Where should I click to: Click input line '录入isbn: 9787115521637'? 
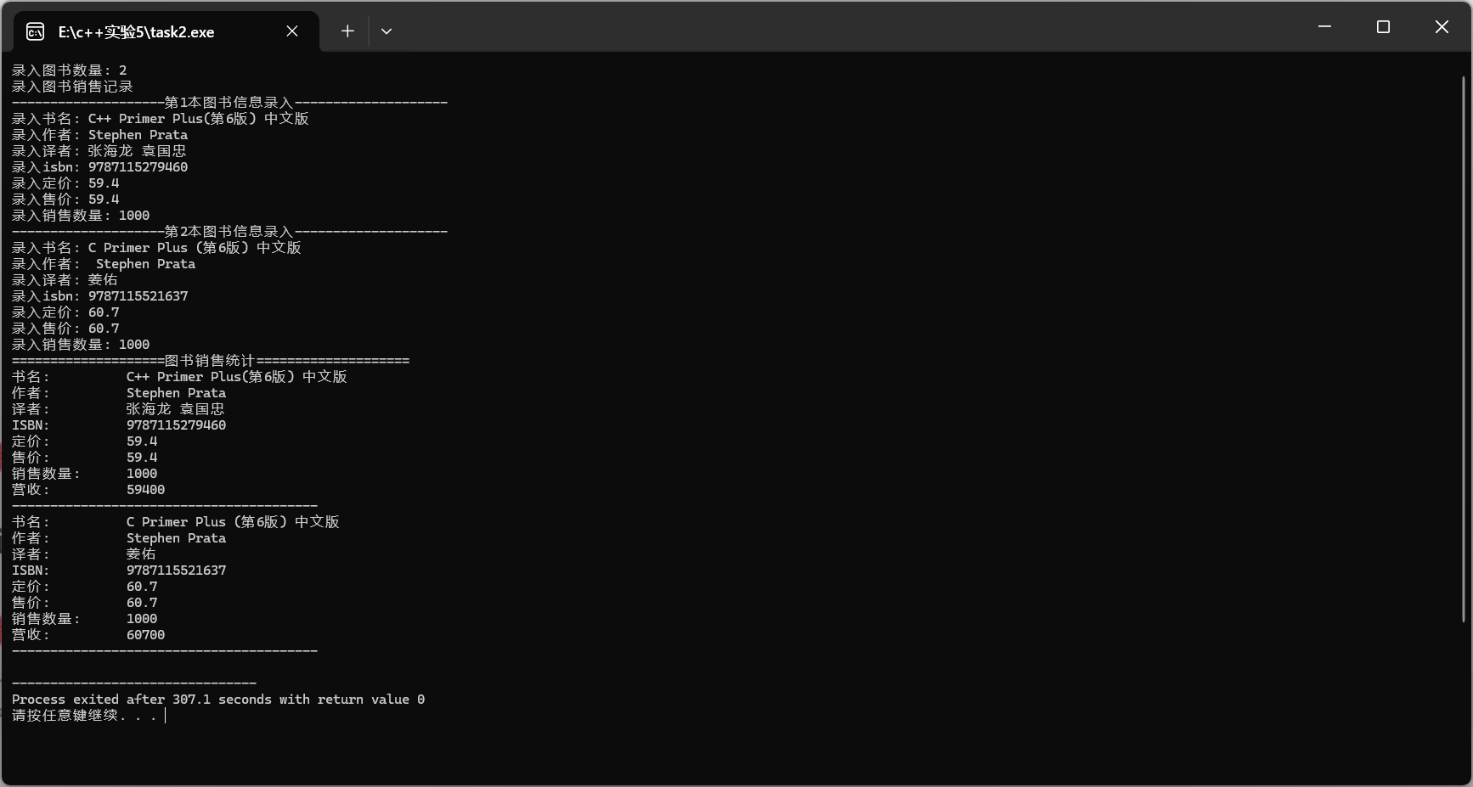click(x=100, y=296)
